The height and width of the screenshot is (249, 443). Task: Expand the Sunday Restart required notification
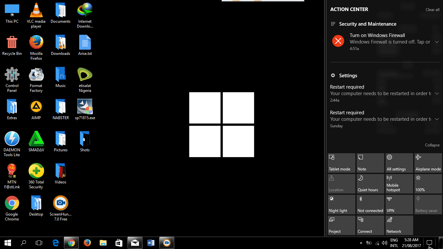click(x=437, y=119)
